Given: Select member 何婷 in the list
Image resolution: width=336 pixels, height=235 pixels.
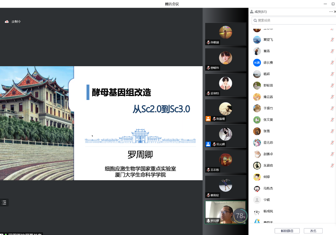Looking at the screenshot, I should tap(266, 177).
